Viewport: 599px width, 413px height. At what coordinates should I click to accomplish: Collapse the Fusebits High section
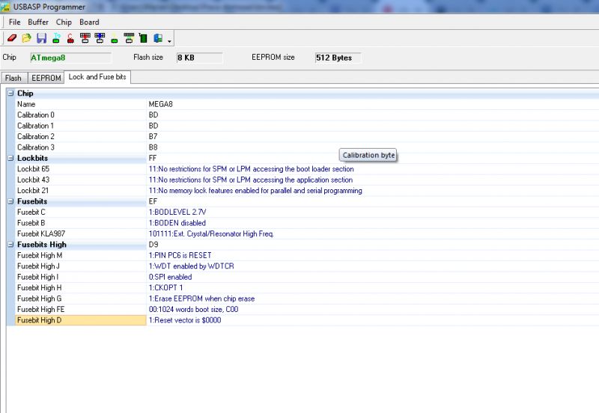click(10, 245)
